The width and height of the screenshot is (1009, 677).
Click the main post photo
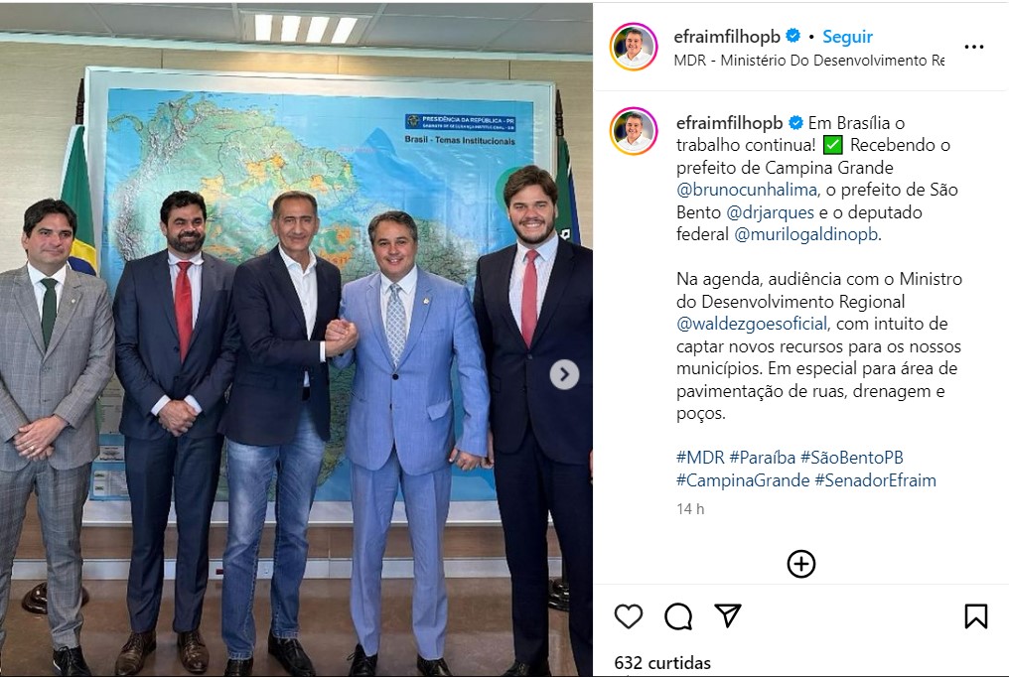296,340
